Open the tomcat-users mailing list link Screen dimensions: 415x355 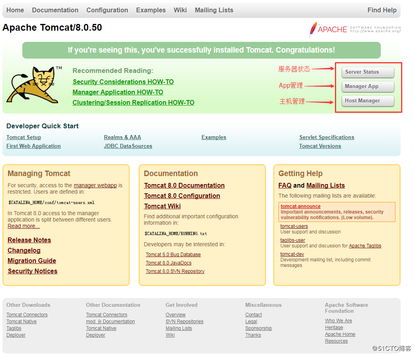pyautogui.click(x=294, y=226)
